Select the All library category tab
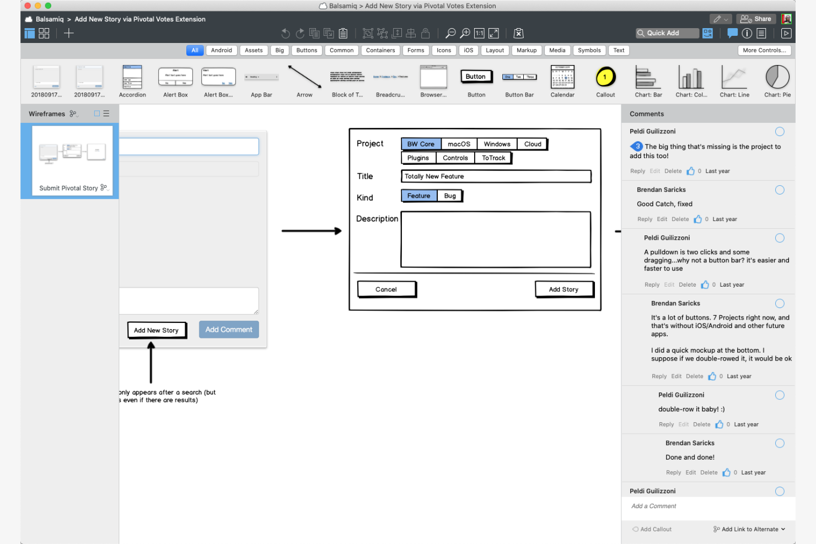 point(195,50)
